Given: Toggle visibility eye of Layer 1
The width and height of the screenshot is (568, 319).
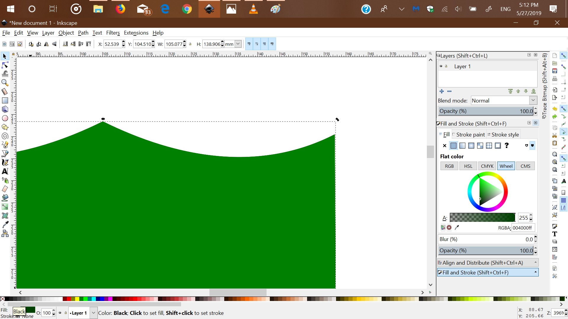Looking at the screenshot, I should [x=441, y=66].
